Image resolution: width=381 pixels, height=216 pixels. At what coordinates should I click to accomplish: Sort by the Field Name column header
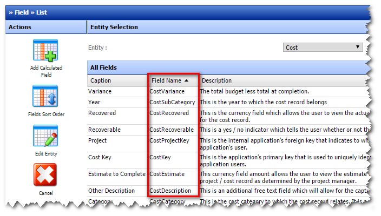166,80
